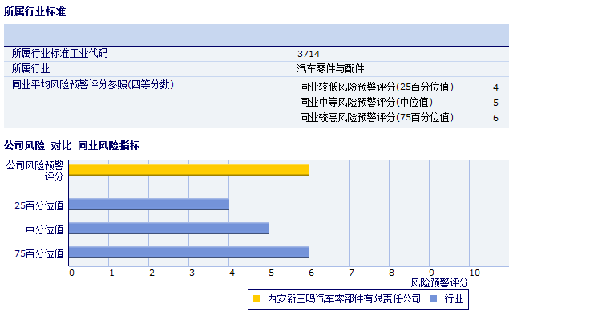The image size is (598, 316).
Task: Select the yellow 公司风险预警评分 bar
Action: point(189,170)
